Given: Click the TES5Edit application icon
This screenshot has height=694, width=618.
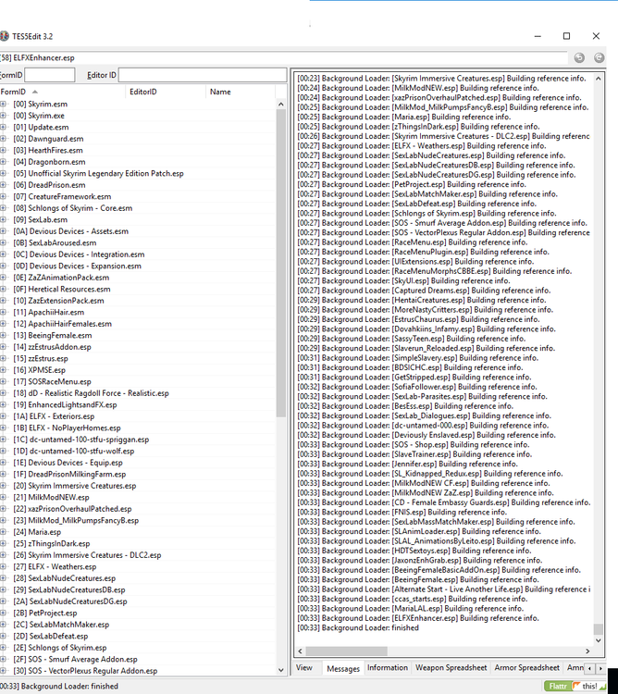Looking at the screenshot, I should (x=4, y=36).
